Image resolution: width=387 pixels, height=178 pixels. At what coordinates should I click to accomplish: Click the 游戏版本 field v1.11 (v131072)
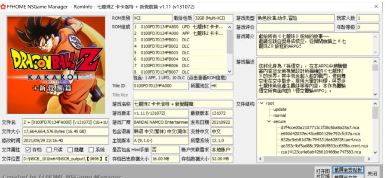(161, 113)
